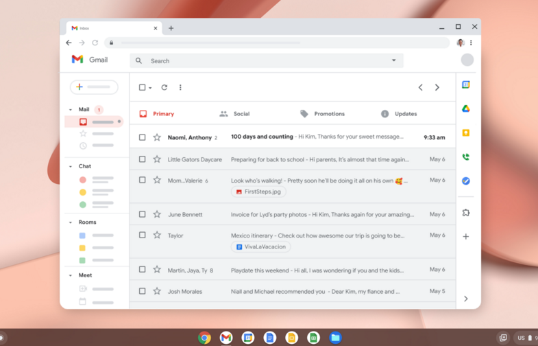
Task: Select the June Bennett email checkbox
Action: coord(142,214)
